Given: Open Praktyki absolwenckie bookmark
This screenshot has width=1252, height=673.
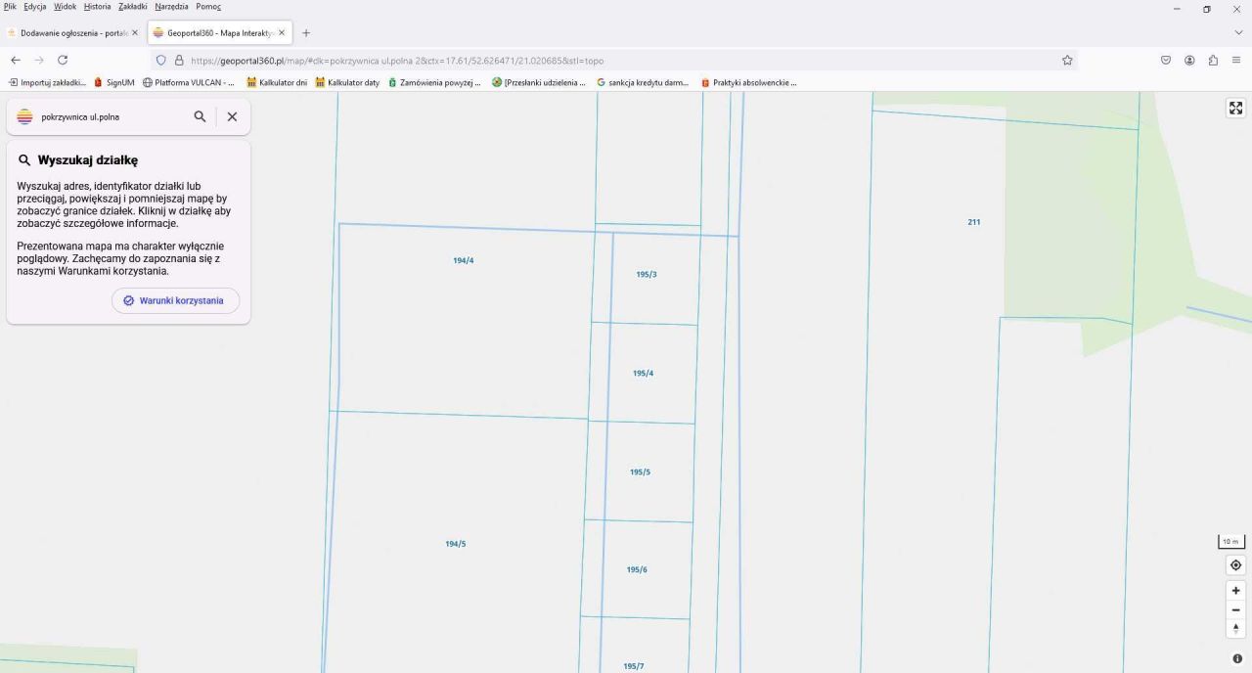Looking at the screenshot, I should [x=748, y=82].
